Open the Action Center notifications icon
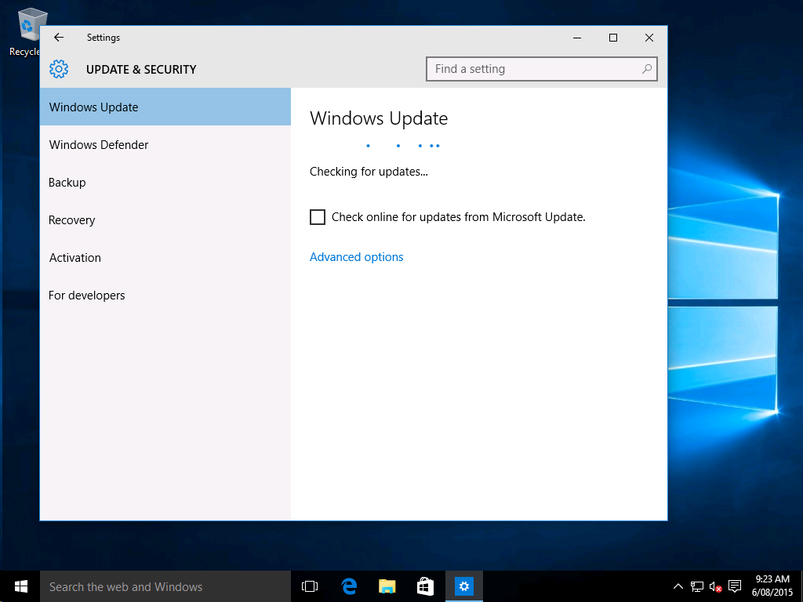Screen dimensions: 803x602 [735, 586]
